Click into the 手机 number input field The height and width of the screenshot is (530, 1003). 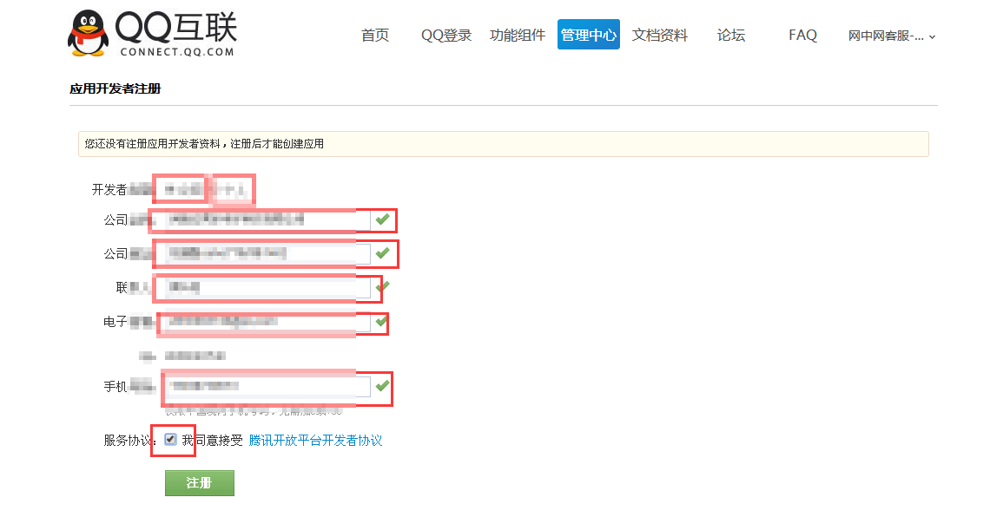tap(266, 386)
